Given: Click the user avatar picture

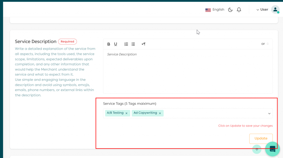Looking at the screenshot, I should 275,10.
